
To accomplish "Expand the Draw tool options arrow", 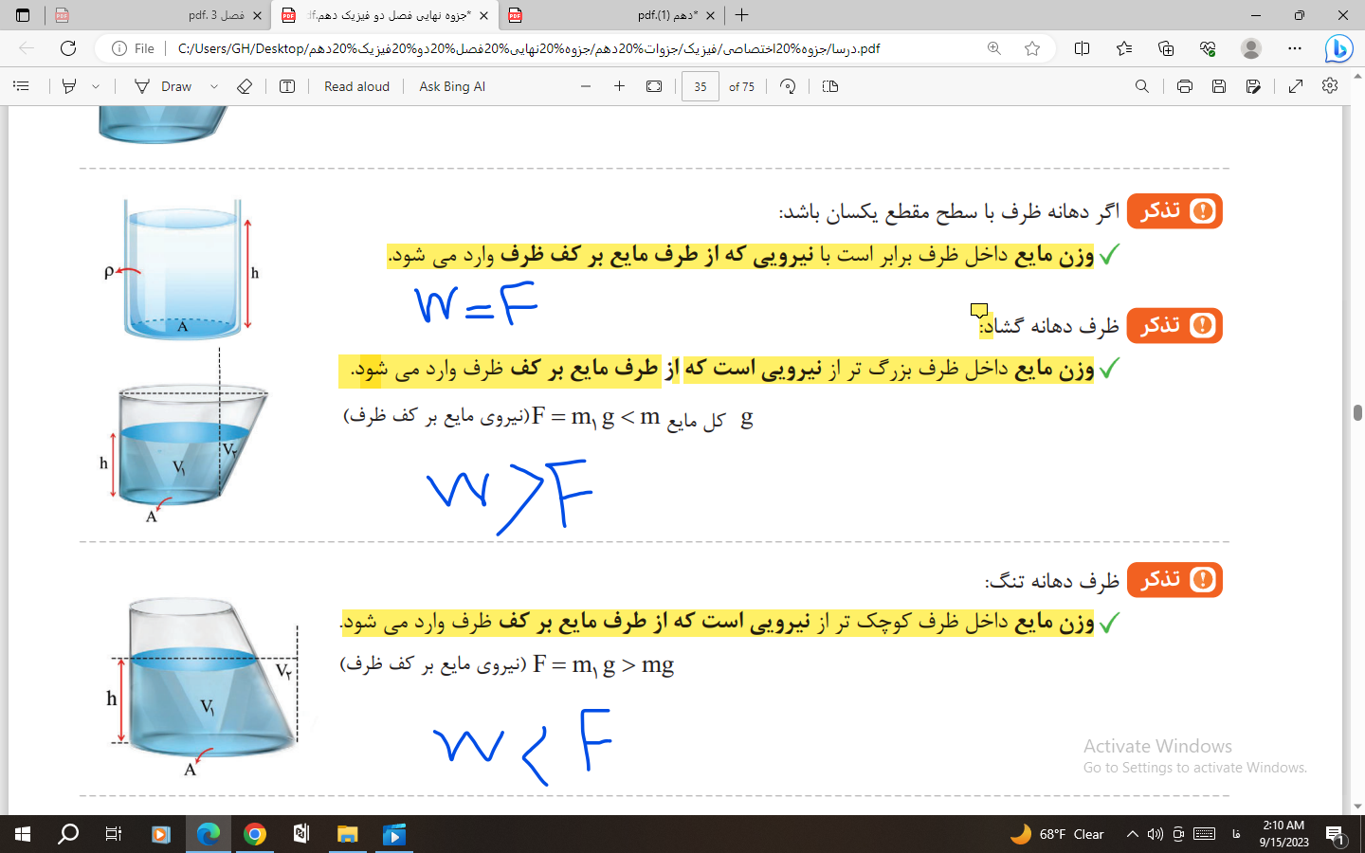I will click(214, 86).
